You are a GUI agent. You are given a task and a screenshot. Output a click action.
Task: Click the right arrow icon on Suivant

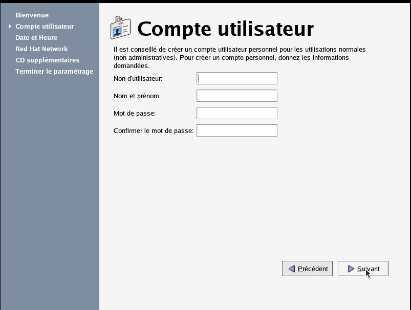click(351, 269)
